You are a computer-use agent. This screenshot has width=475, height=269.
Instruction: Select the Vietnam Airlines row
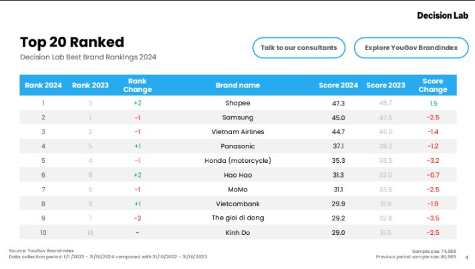tap(237, 132)
